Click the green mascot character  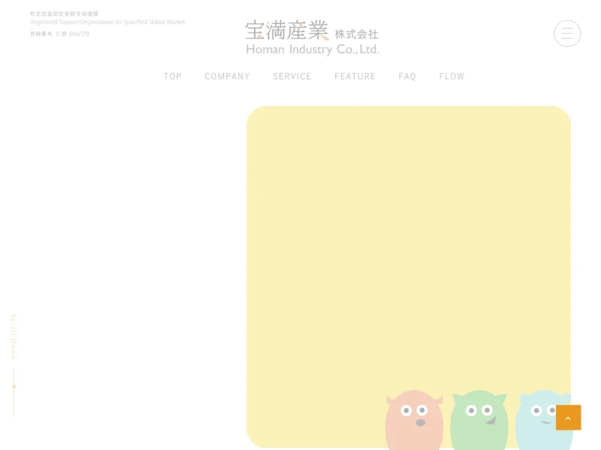479,420
